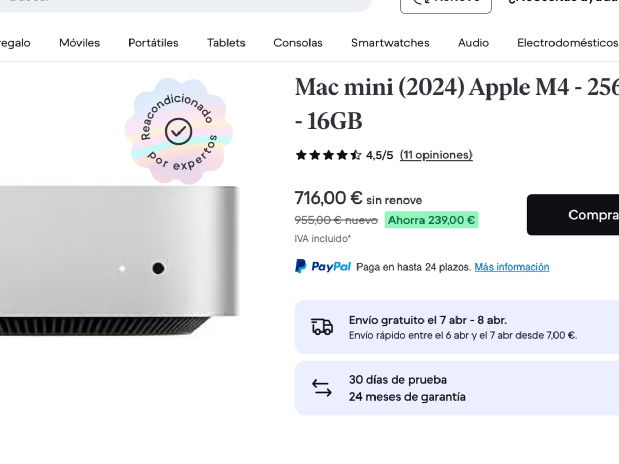Click the star rating icons

click(328, 155)
